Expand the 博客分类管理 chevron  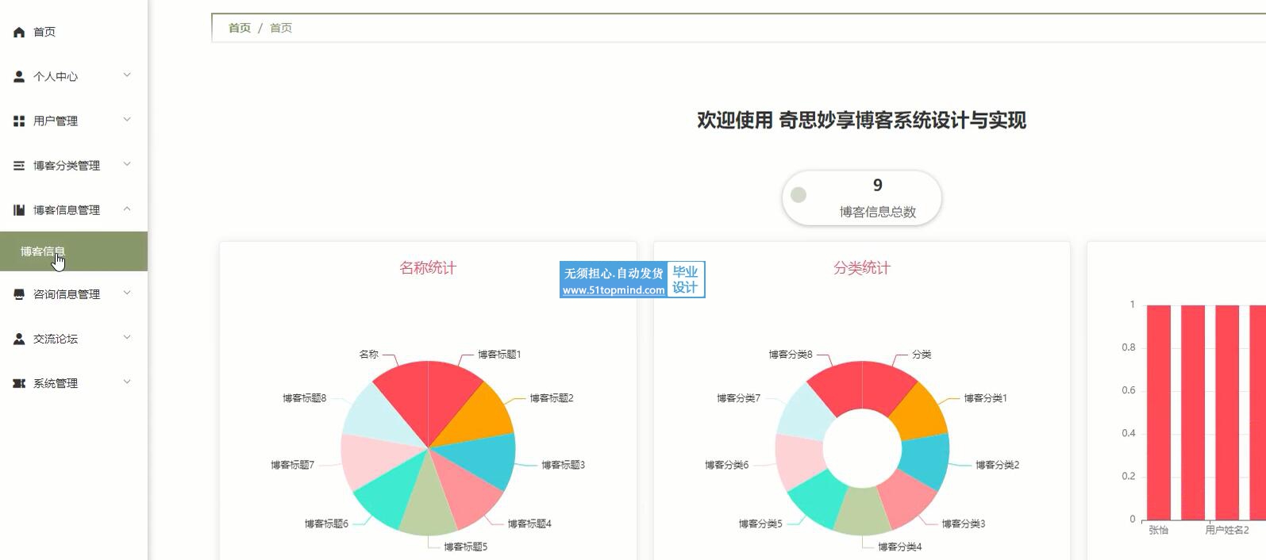(x=127, y=164)
